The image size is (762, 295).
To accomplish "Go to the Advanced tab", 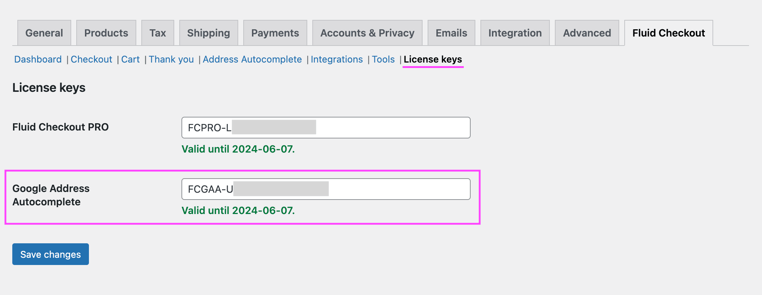I will pyautogui.click(x=587, y=33).
